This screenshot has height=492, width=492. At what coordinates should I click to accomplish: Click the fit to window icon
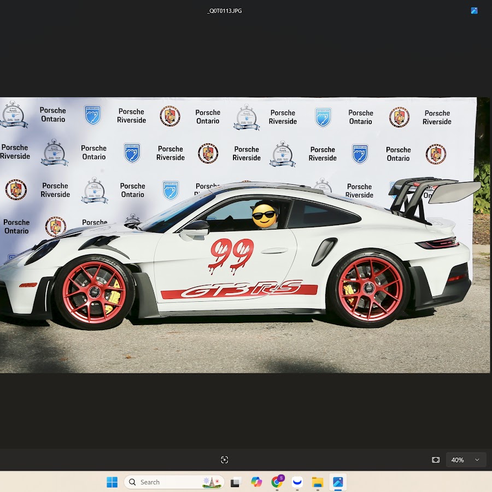[x=436, y=460]
